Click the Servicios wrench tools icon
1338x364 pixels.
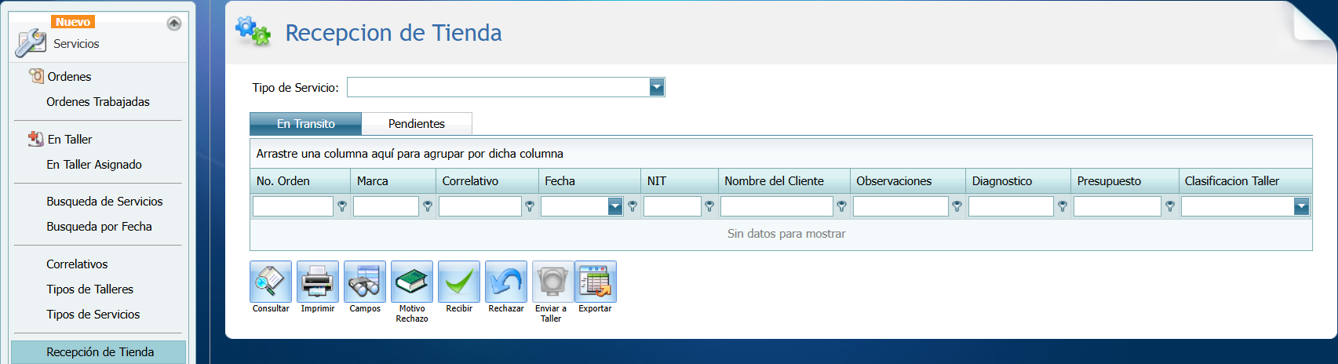point(31,42)
